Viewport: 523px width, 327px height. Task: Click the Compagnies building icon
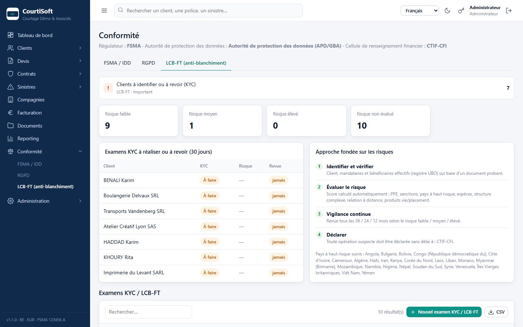click(11, 100)
